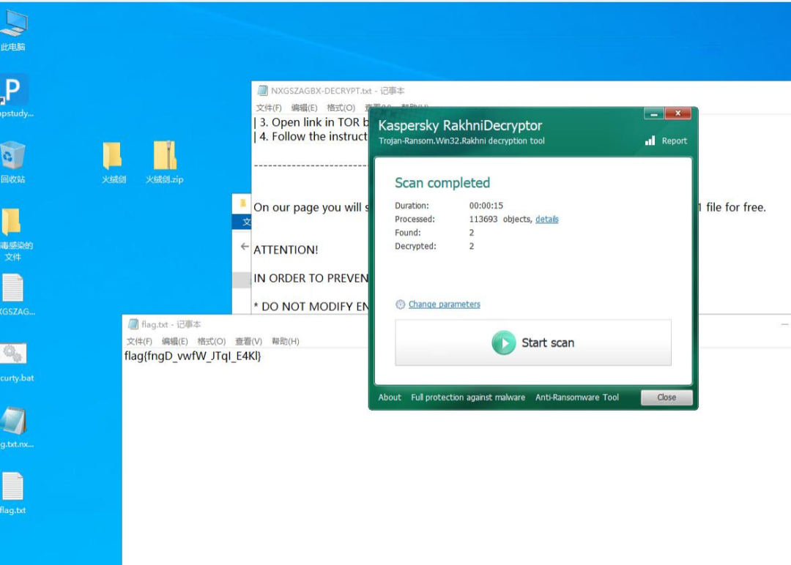
Task: Open the Report link in Kaspersky header
Action: tap(675, 141)
